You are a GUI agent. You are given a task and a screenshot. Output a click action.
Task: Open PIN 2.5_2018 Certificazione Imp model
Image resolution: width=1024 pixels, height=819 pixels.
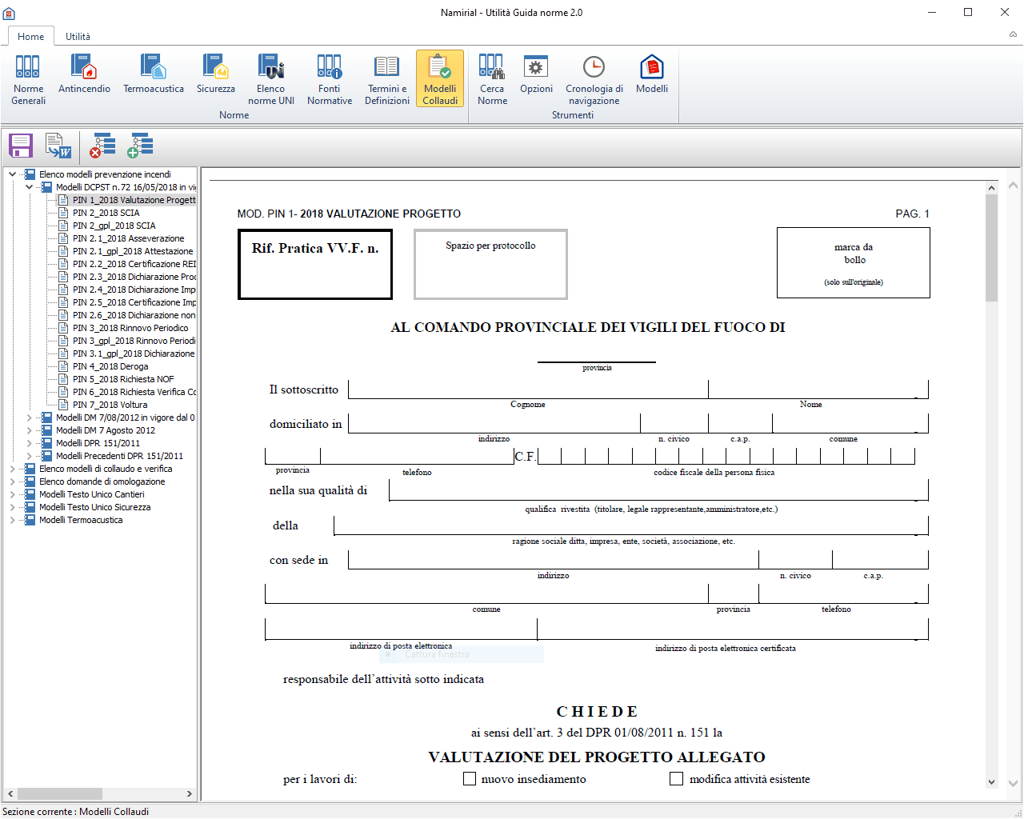(134, 302)
